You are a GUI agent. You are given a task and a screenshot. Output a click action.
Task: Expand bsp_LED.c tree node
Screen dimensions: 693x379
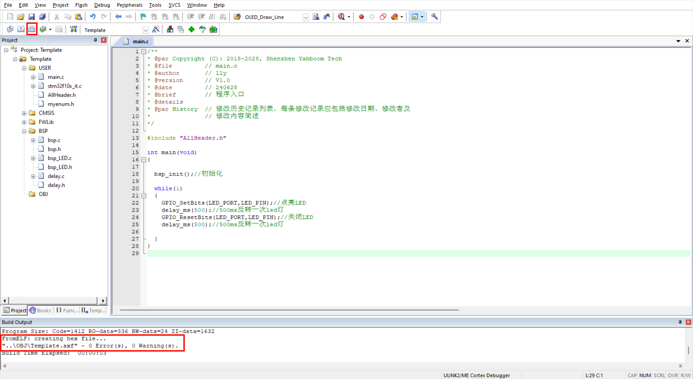(x=33, y=158)
